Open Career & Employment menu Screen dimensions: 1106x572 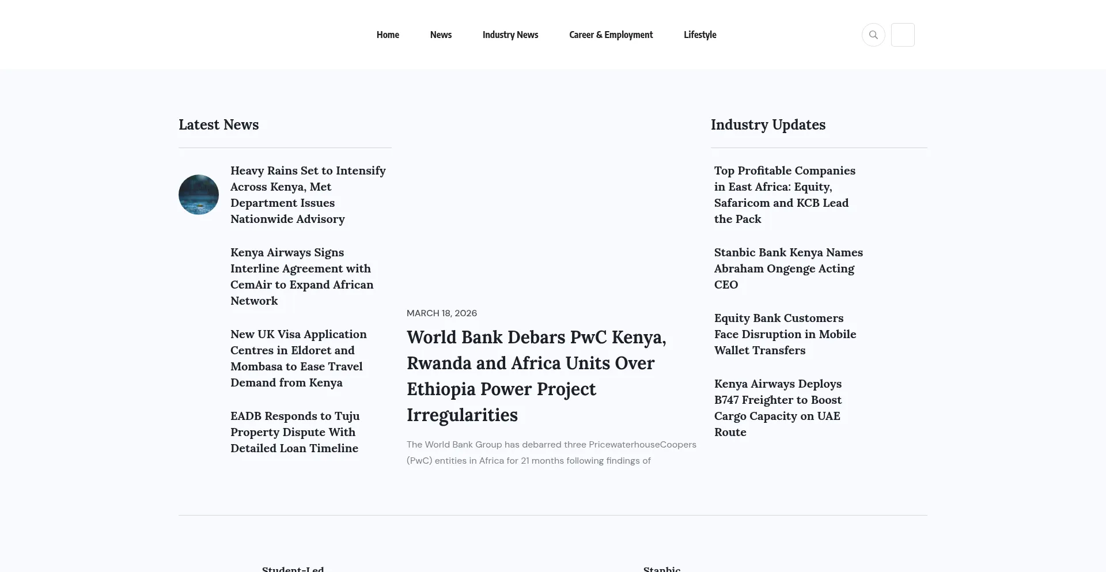pos(611,35)
